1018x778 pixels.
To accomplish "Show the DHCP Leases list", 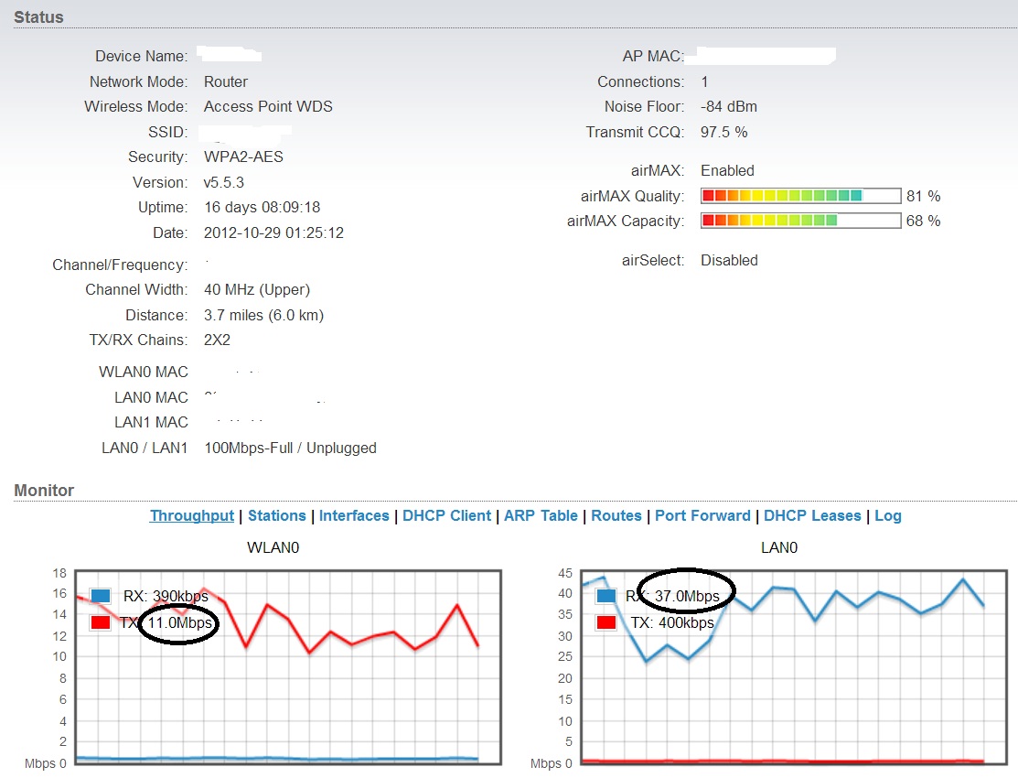I will click(x=812, y=515).
